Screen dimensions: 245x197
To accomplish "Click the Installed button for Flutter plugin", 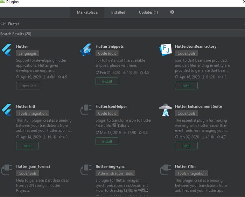I will [29, 86].
